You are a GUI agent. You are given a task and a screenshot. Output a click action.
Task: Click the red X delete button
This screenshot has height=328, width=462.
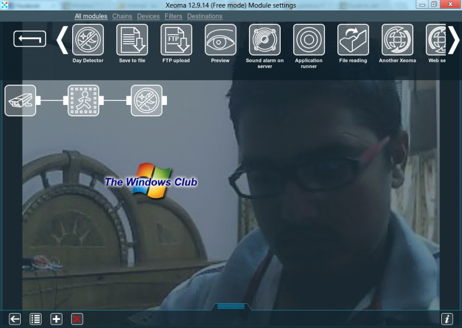77,319
